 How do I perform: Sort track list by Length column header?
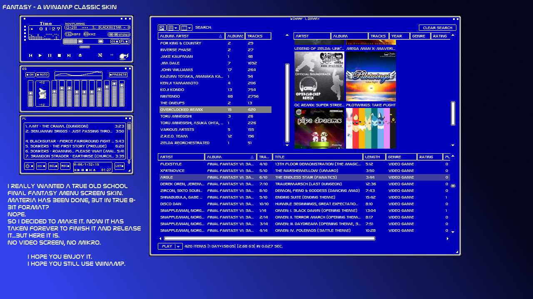pyautogui.click(x=375, y=157)
